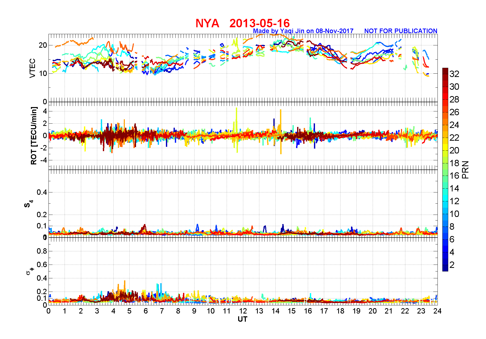Click the NOT FOR PUBLICATION label

(401, 31)
